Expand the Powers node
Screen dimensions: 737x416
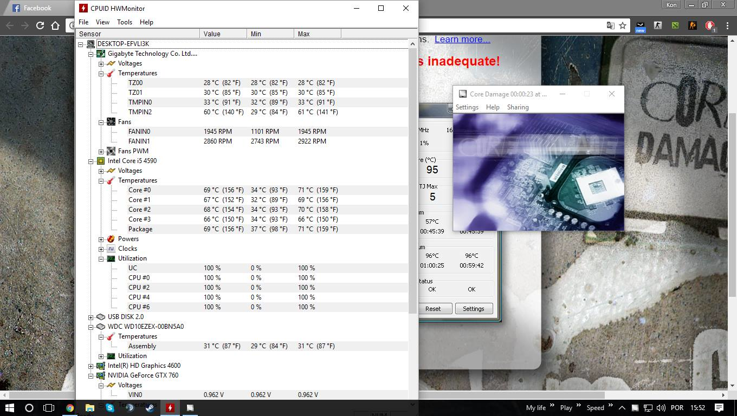click(x=101, y=239)
